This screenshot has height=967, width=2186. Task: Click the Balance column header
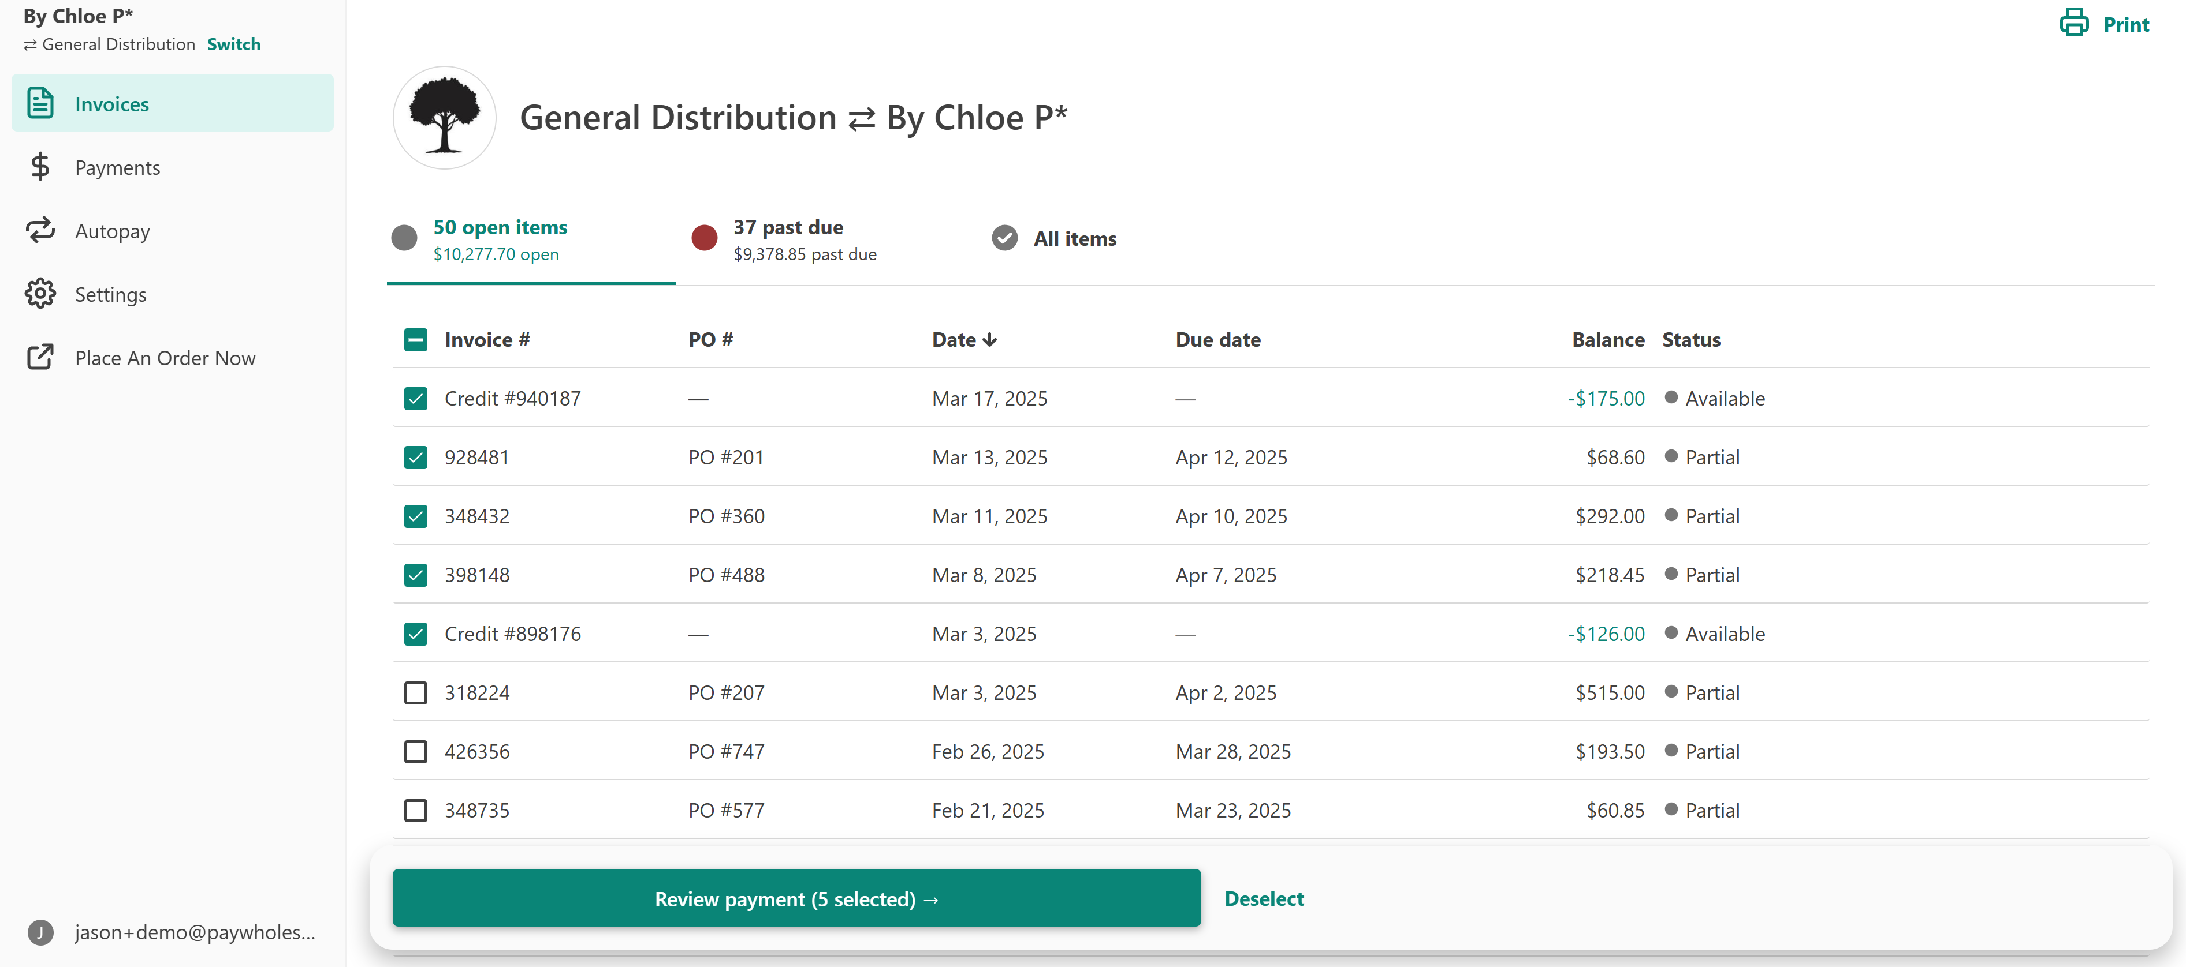coord(1607,340)
